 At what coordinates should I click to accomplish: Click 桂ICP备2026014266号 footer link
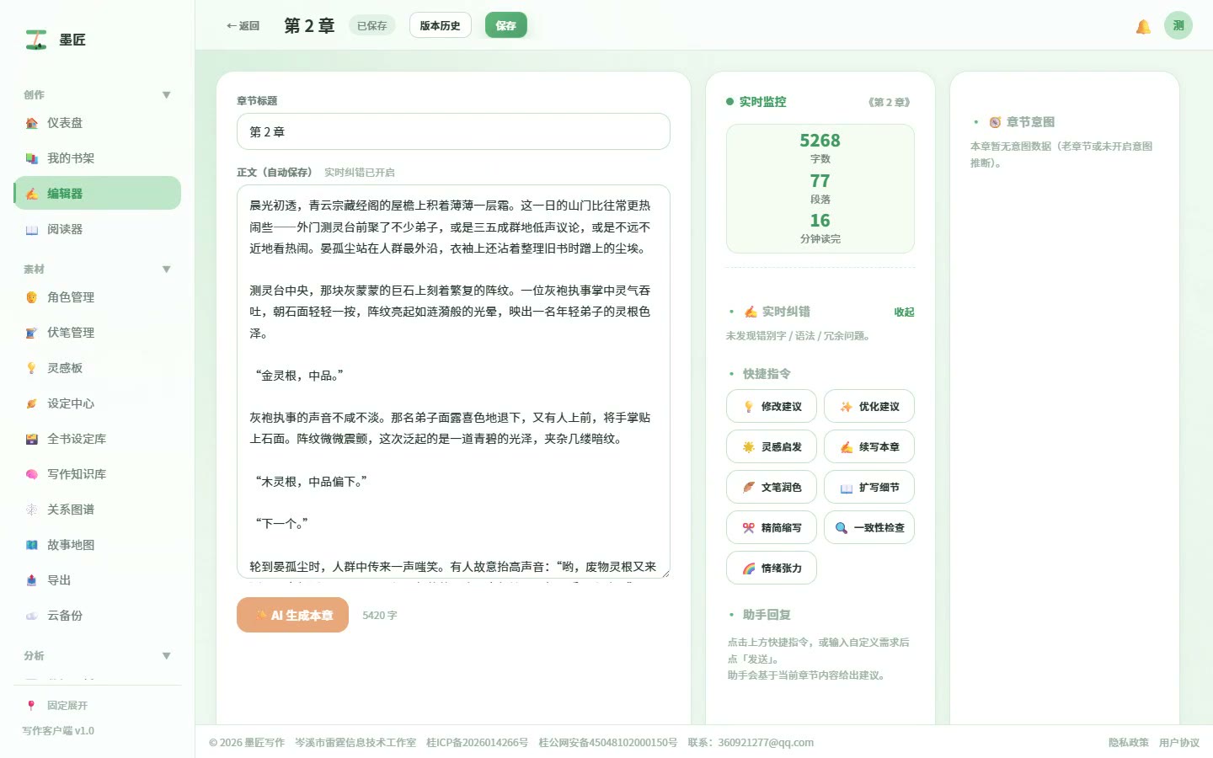click(x=477, y=742)
